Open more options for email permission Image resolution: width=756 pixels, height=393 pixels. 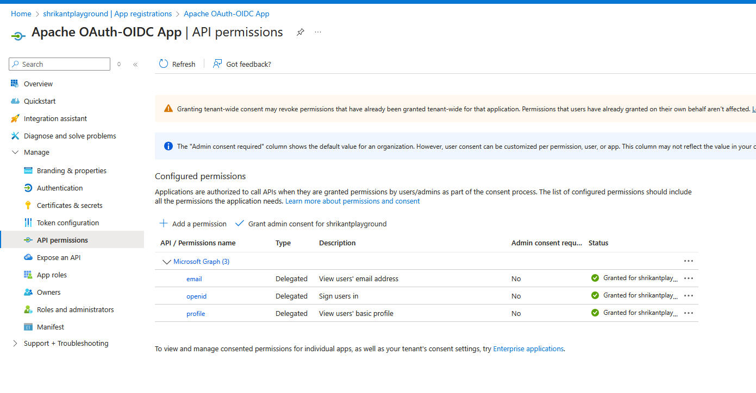coord(689,278)
